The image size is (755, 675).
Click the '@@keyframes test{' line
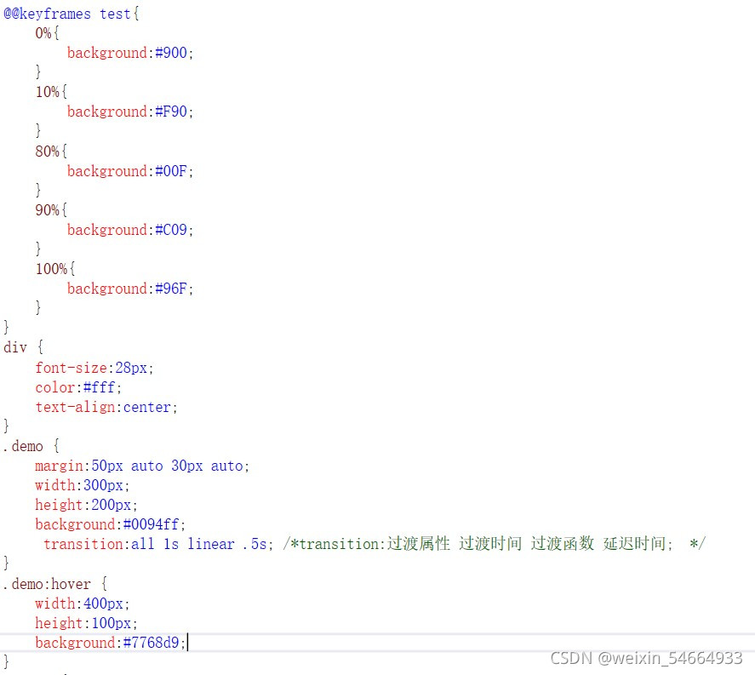(71, 14)
